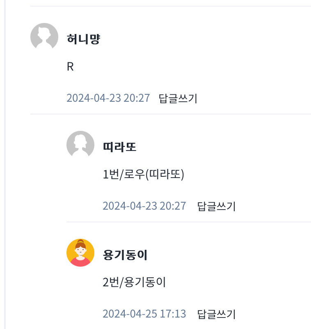Open the timestamp on 띠라또's reply

144,206
